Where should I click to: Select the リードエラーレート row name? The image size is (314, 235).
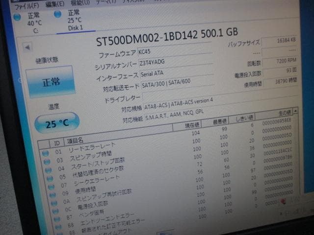92,147
